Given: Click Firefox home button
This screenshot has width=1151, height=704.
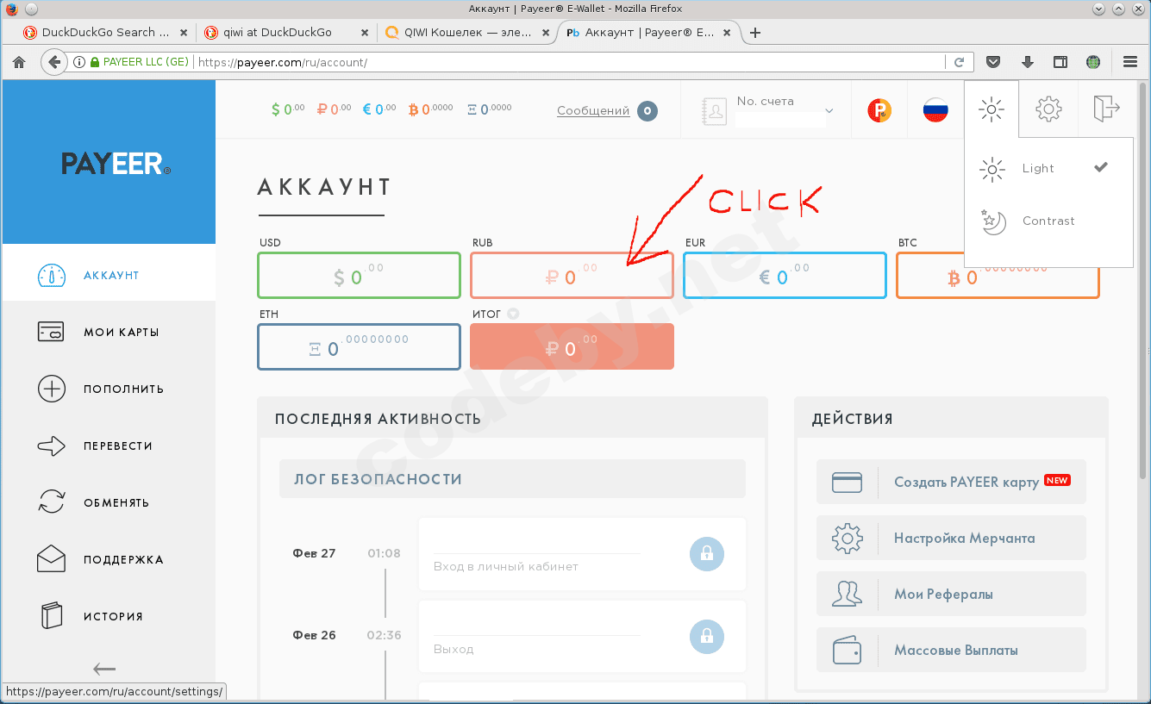Looking at the screenshot, I should [19, 62].
